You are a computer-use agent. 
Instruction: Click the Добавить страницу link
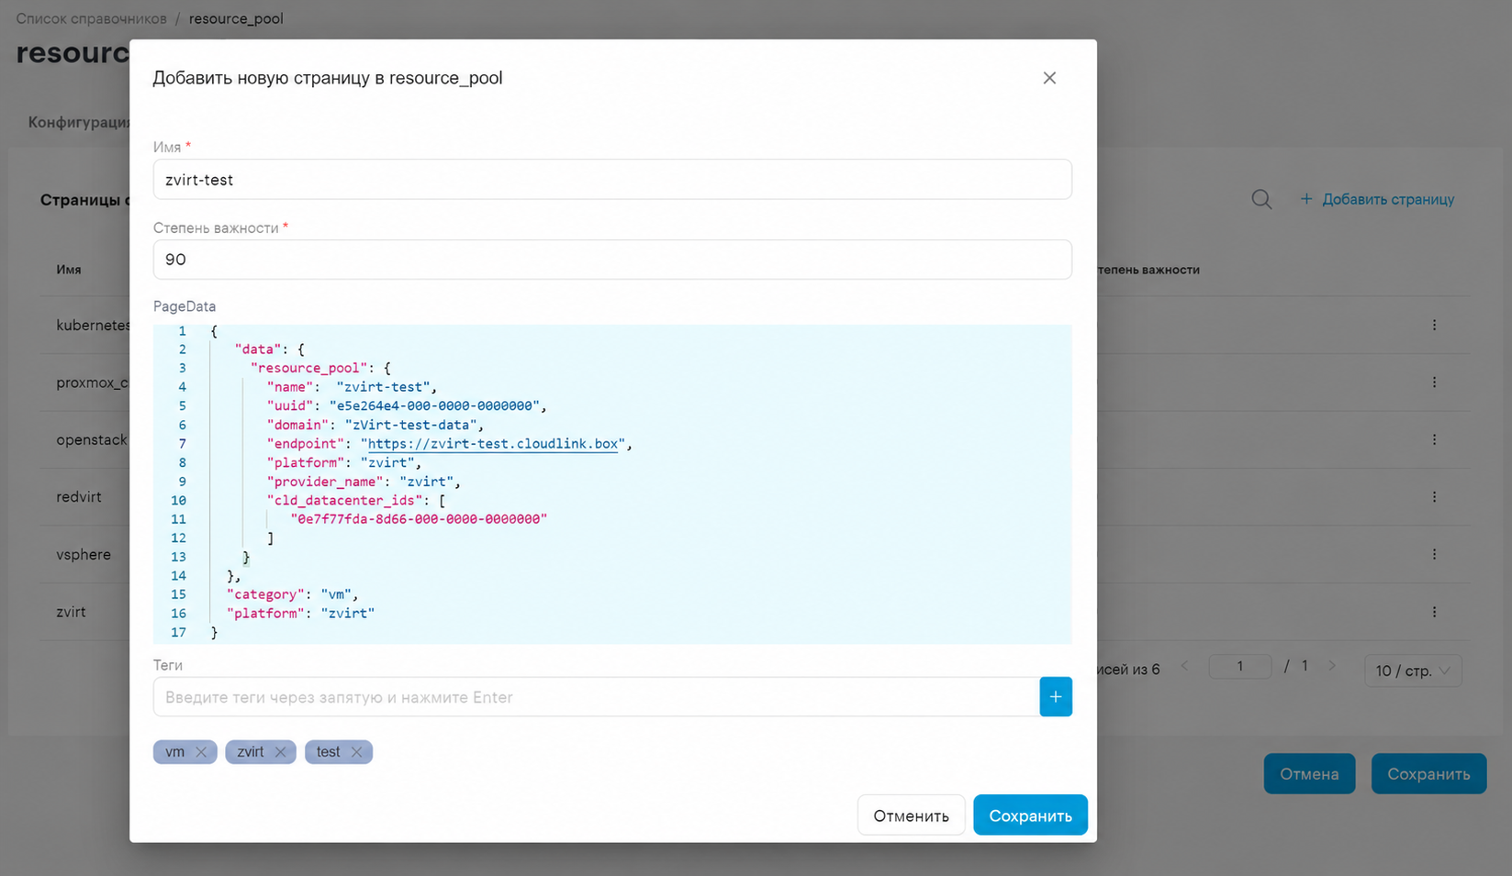pyautogui.click(x=1377, y=199)
